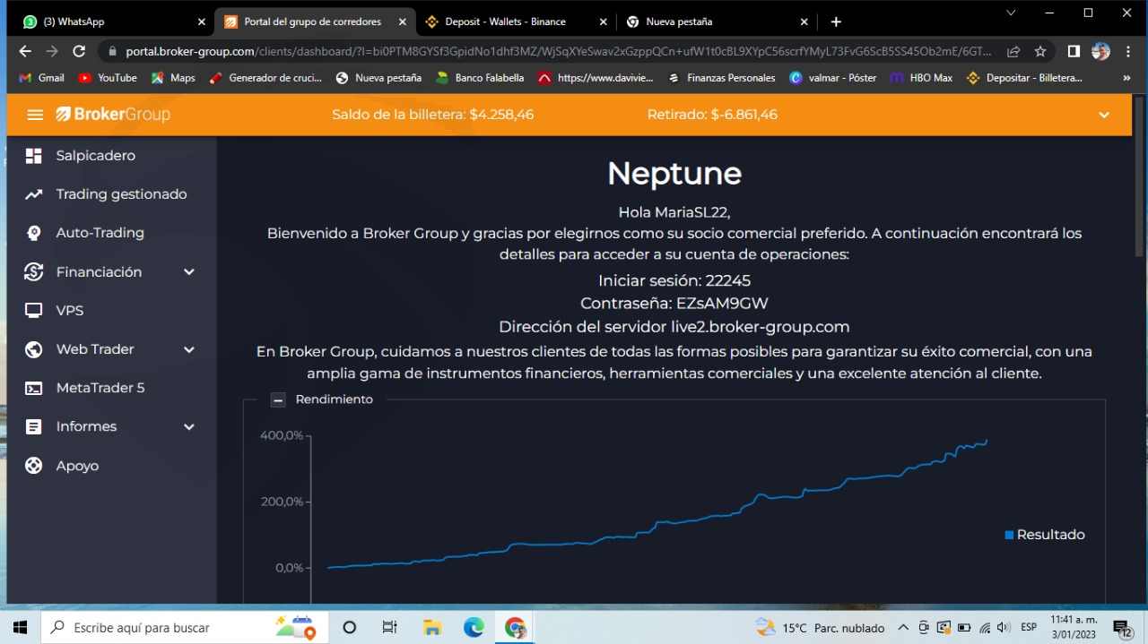The height and width of the screenshot is (644, 1148).
Task: Click the Iniciar sesión: 22245 line
Action: click(674, 280)
